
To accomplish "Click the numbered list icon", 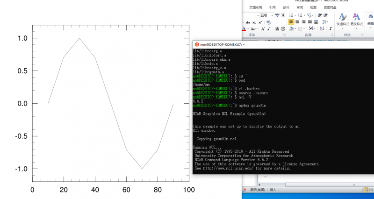I will click(300, 15).
